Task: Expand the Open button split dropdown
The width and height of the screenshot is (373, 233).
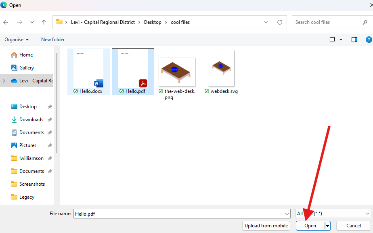Action: tap(327, 226)
